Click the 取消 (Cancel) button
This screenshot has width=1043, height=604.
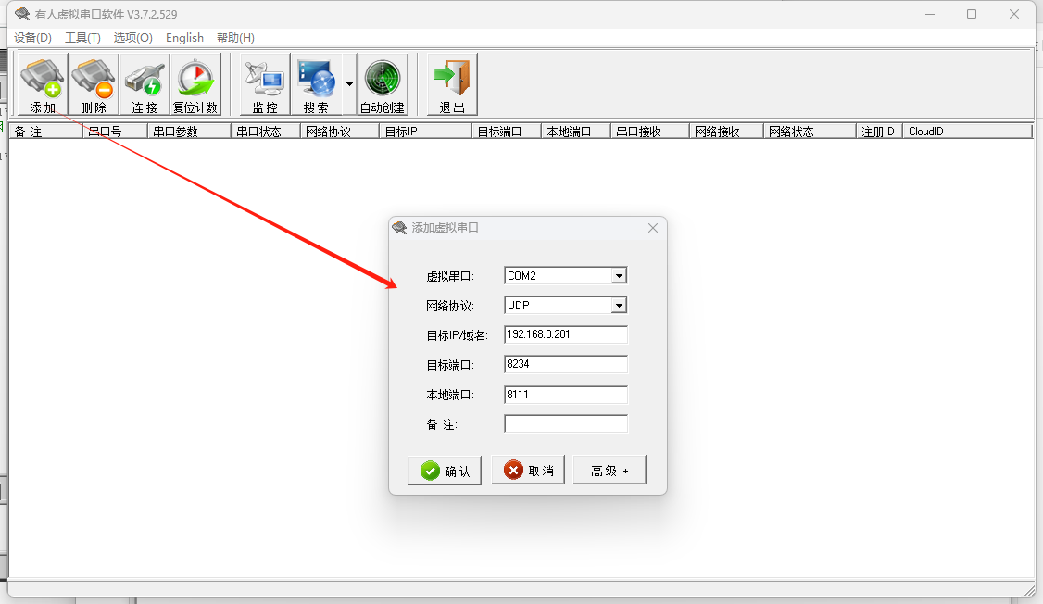527,471
